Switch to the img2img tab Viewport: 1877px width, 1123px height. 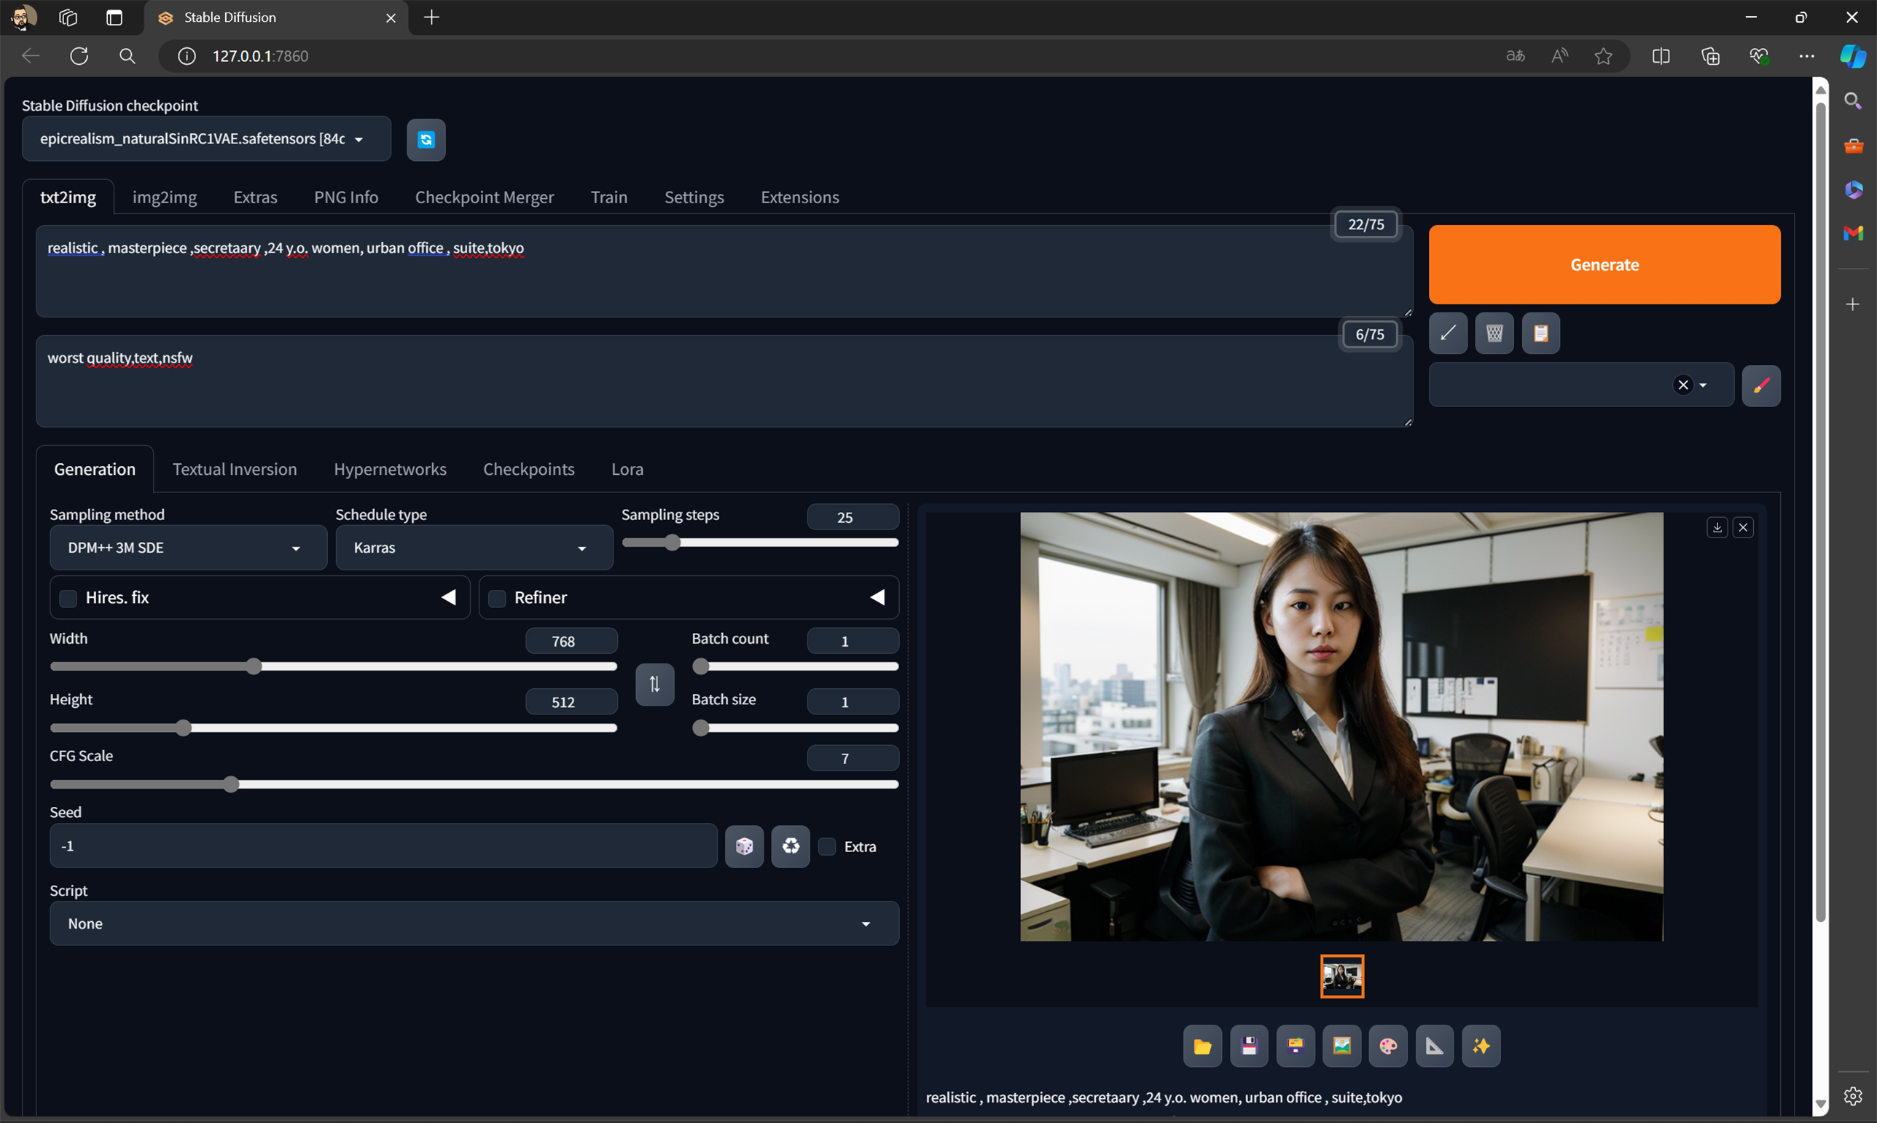[x=164, y=197]
